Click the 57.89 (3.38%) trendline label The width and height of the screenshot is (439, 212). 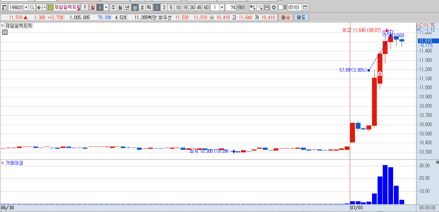[353, 70]
